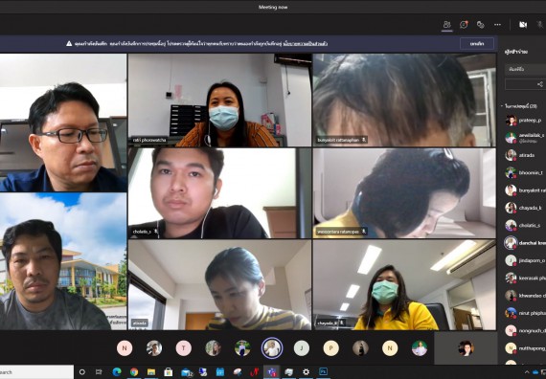Click the invite someone search field
This screenshot has width=546, height=379.
tap(525, 69)
